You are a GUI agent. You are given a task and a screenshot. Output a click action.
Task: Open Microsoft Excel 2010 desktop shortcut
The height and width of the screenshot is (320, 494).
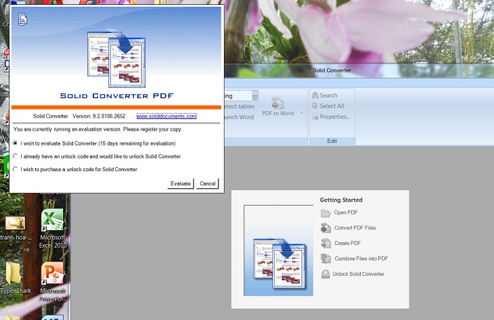pyautogui.click(x=53, y=229)
